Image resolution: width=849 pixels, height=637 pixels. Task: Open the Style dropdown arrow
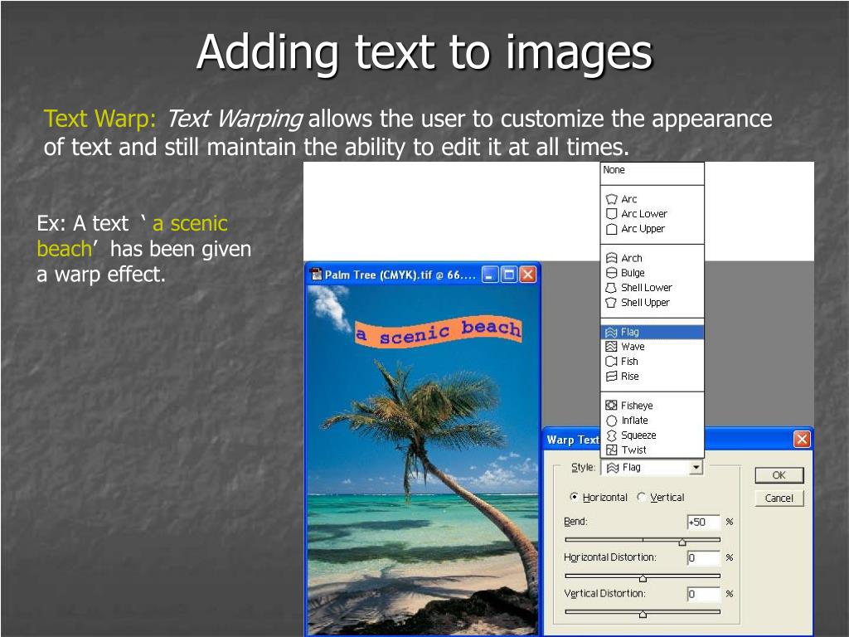point(696,468)
